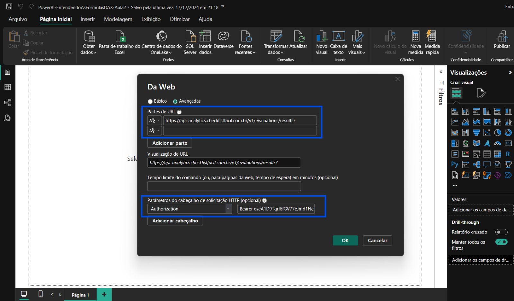The width and height of the screenshot is (514, 301).
Task: Click the Adicionar cabeçalho button
Action: (x=175, y=221)
